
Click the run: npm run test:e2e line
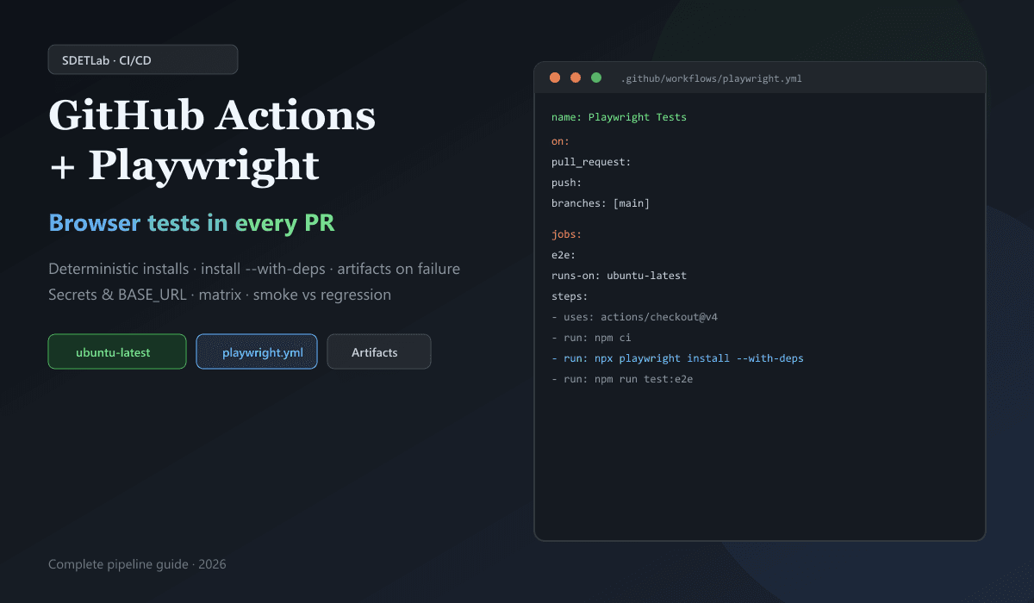coord(622,379)
